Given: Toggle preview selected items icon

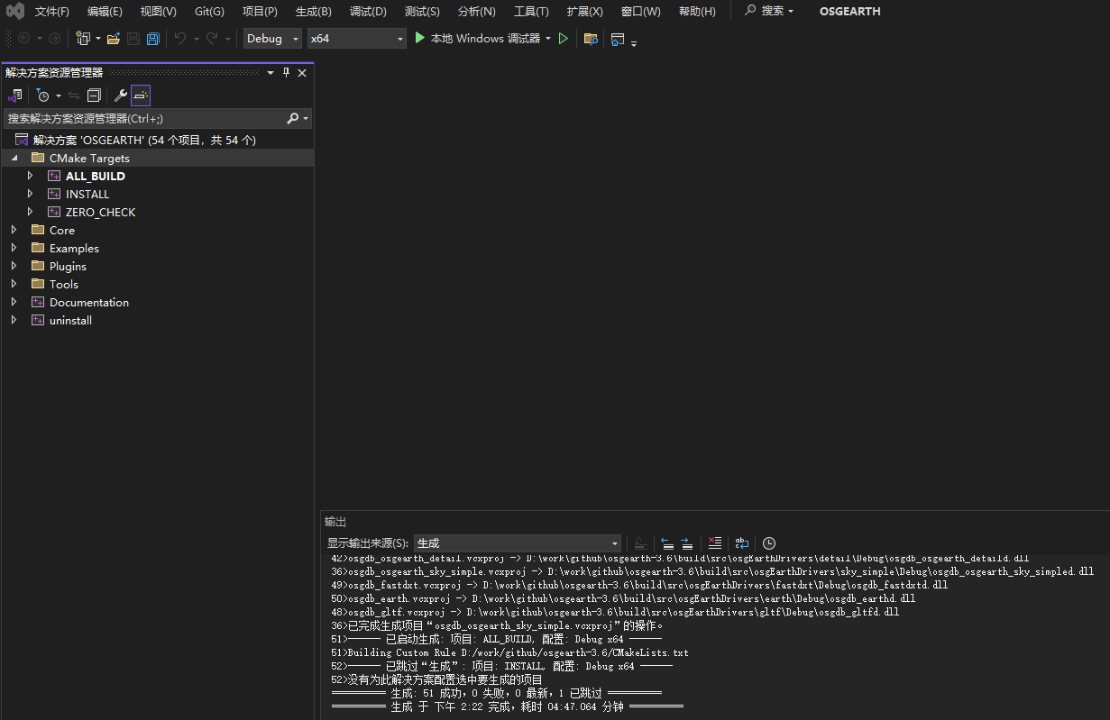Looking at the screenshot, I should click(x=141, y=96).
